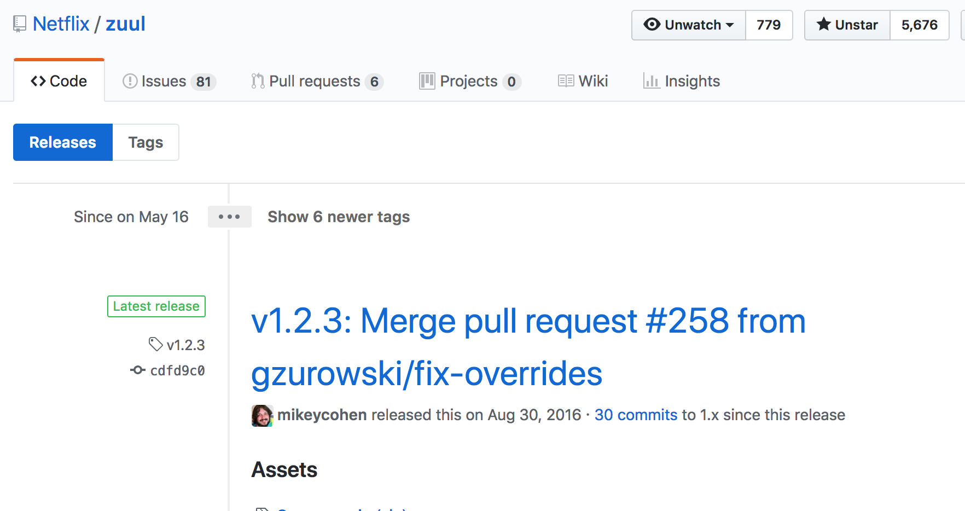Screen dimensions: 965x511
Task: Open the v1.2.3 tag link
Action: (x=185, y=345)
